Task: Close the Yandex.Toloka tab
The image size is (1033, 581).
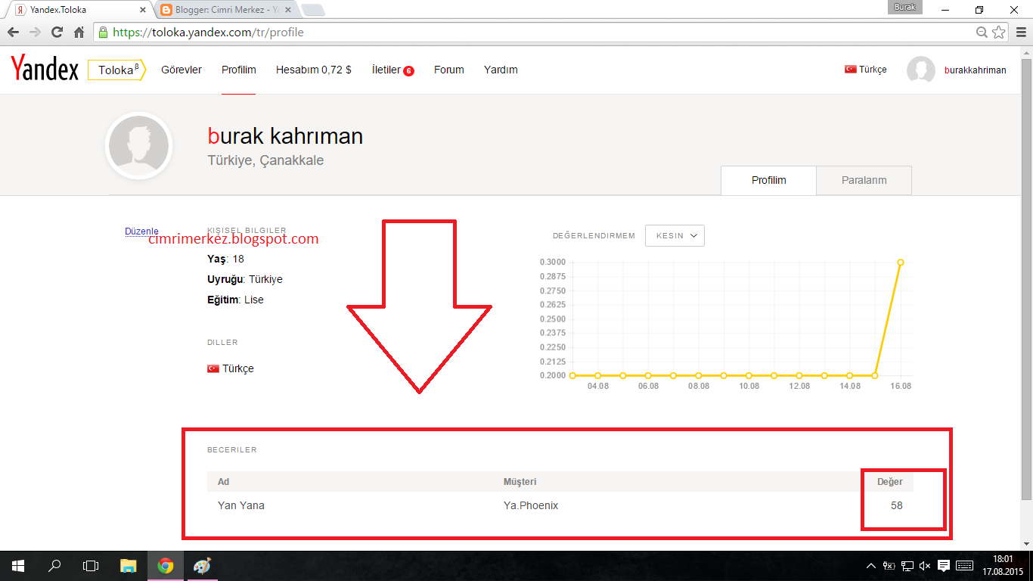Action: click(143, 10)
